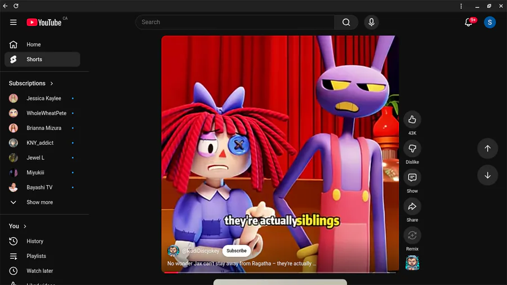Viewport: 507px width, 285px height.
Task: Open WholeWheatPete channel avatar
Action: [14, 113]
